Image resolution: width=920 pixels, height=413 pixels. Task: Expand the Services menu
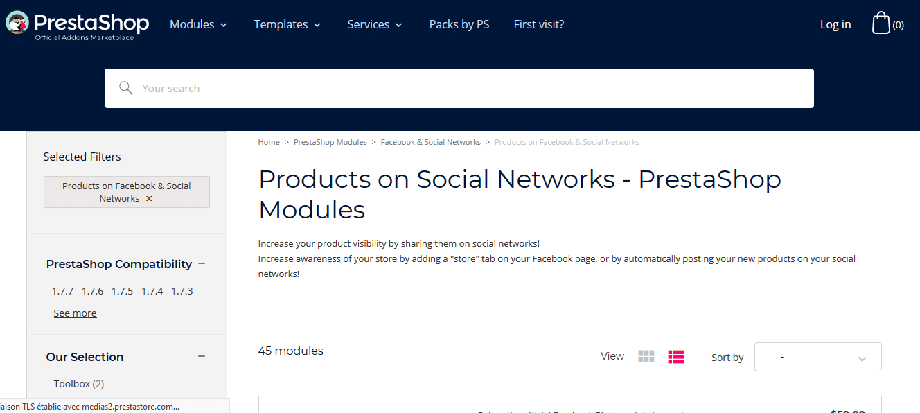[375, 24]
